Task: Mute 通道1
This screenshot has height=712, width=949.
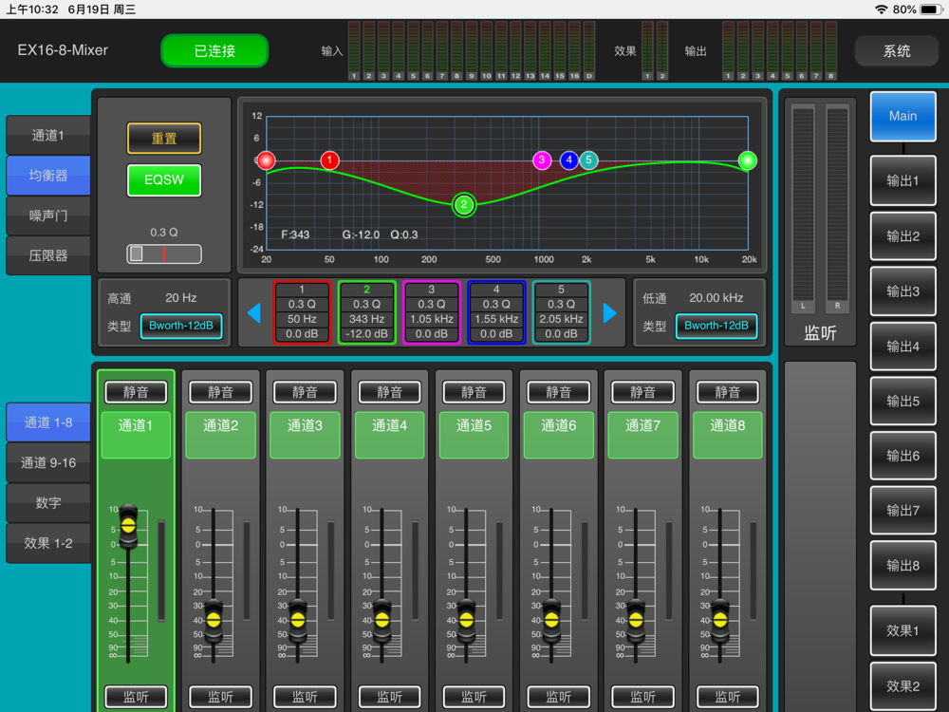Action: click(x=136, y=392)
